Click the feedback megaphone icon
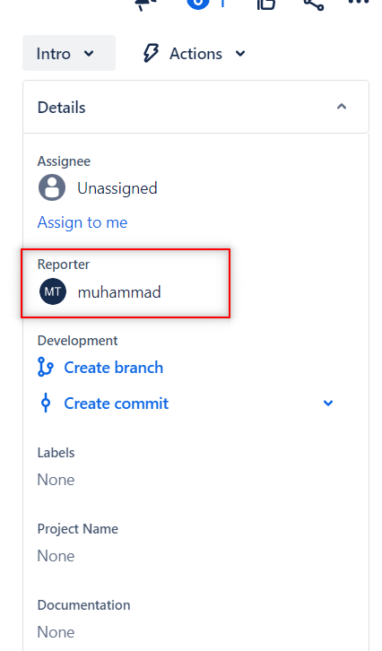Viewport: 382px width, 651px height. 147,4
